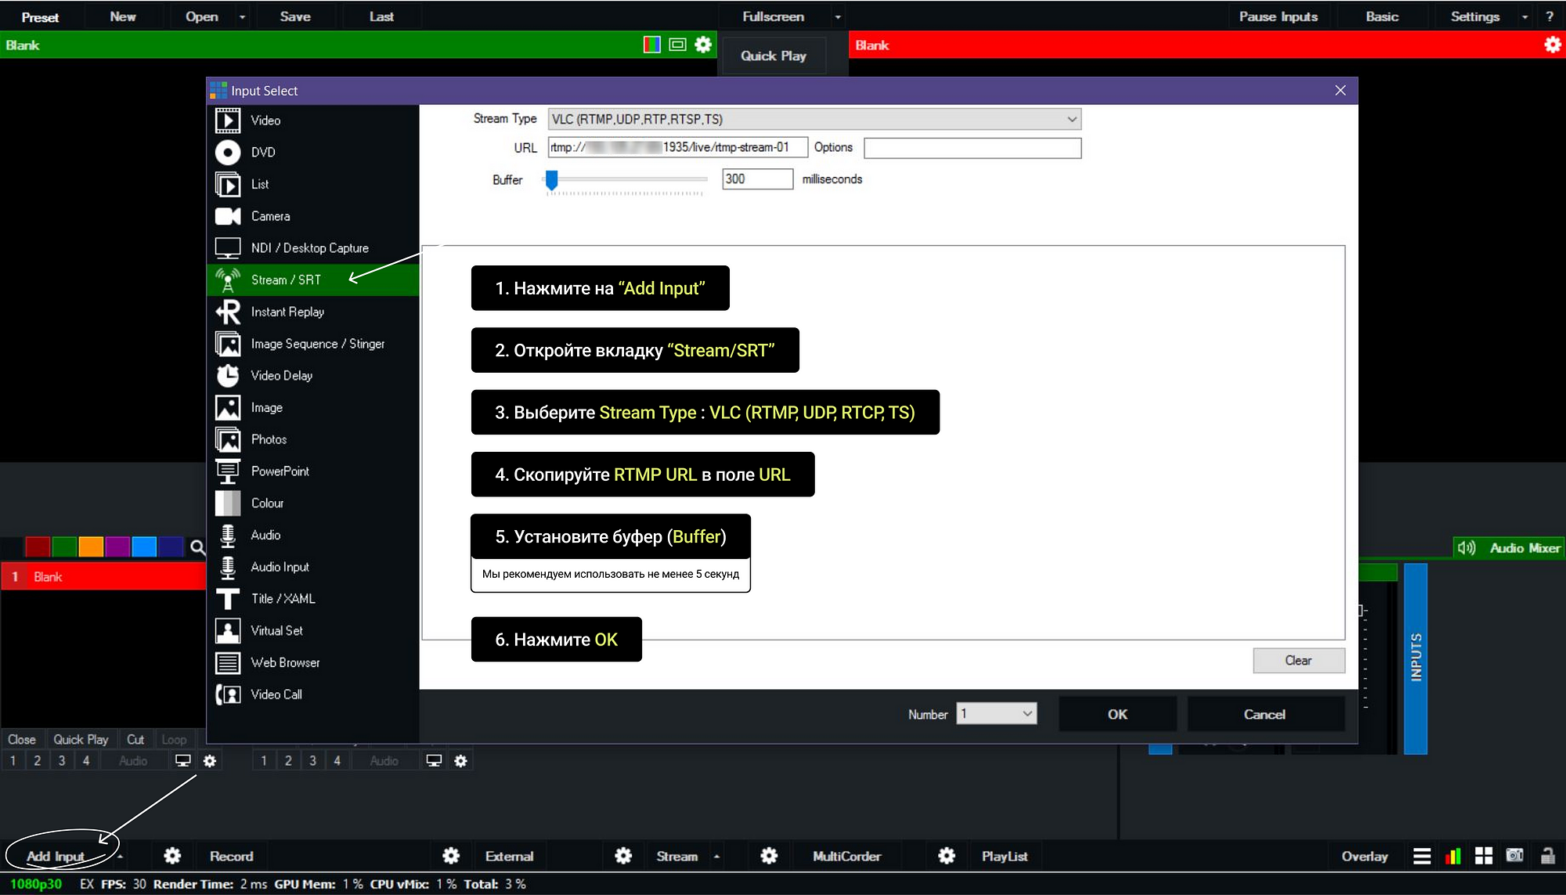Screen dimensions: 1566x895
Task: Open the Web Browser input
Action: point(312,663)
